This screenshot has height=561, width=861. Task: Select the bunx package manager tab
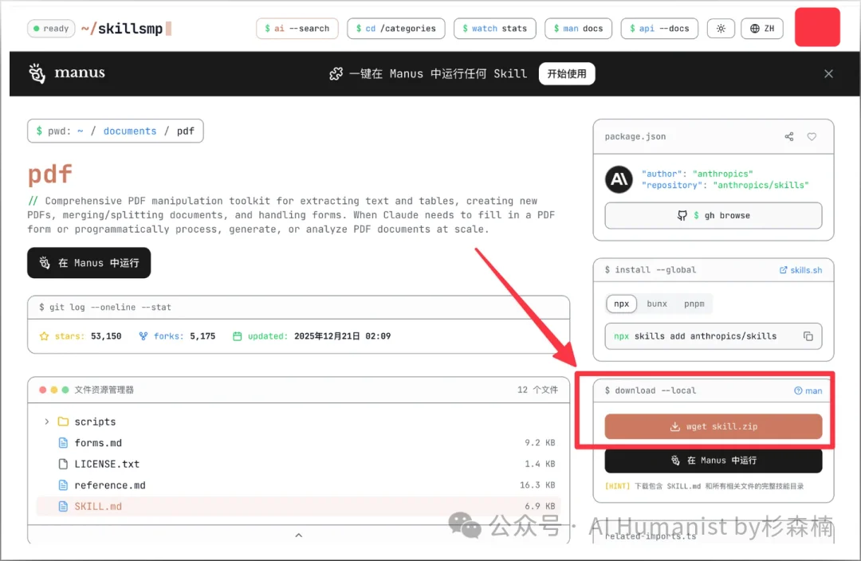click(x=657, y=304)
